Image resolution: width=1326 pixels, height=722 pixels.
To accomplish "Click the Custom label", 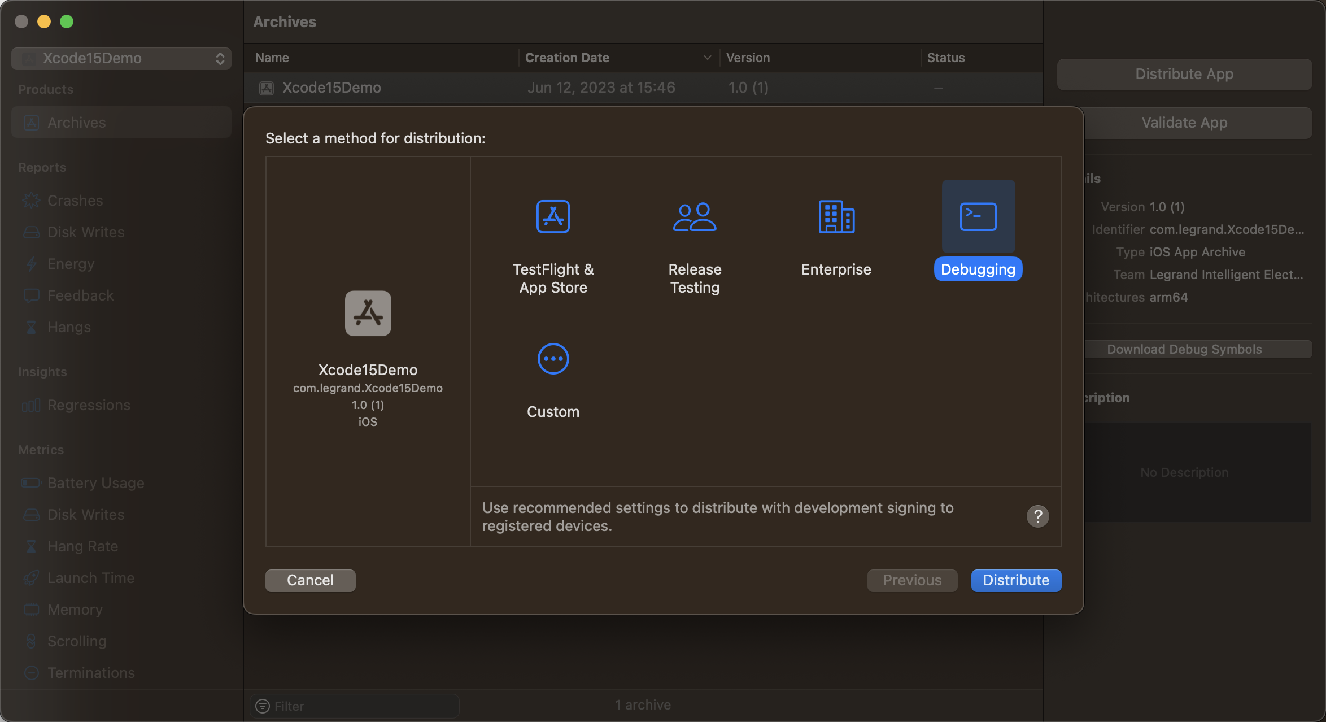I will point(553,411).
